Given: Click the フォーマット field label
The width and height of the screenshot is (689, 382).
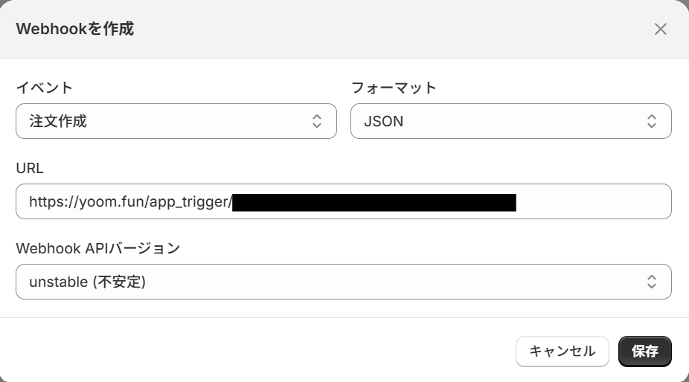Looking at the screenshot, I should point(394,88).
